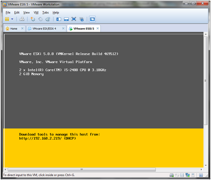The width and height of the screenshot is (211, 180).
Task: Click the Revert to snapshot icon
Action: click(40, 19)
